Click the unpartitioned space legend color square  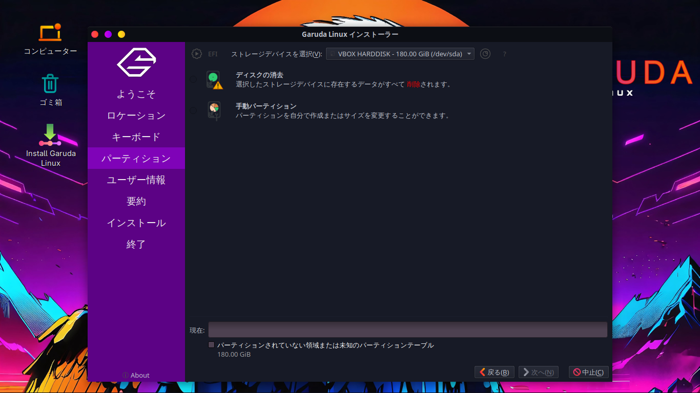[x=211, y=345]
